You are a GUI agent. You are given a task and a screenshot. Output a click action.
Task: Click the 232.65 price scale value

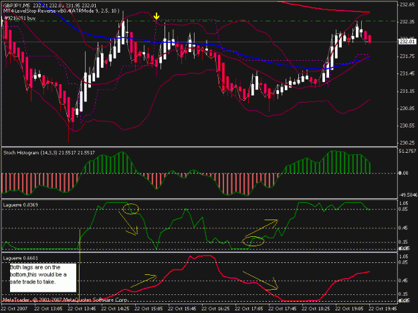coord(407,5)
